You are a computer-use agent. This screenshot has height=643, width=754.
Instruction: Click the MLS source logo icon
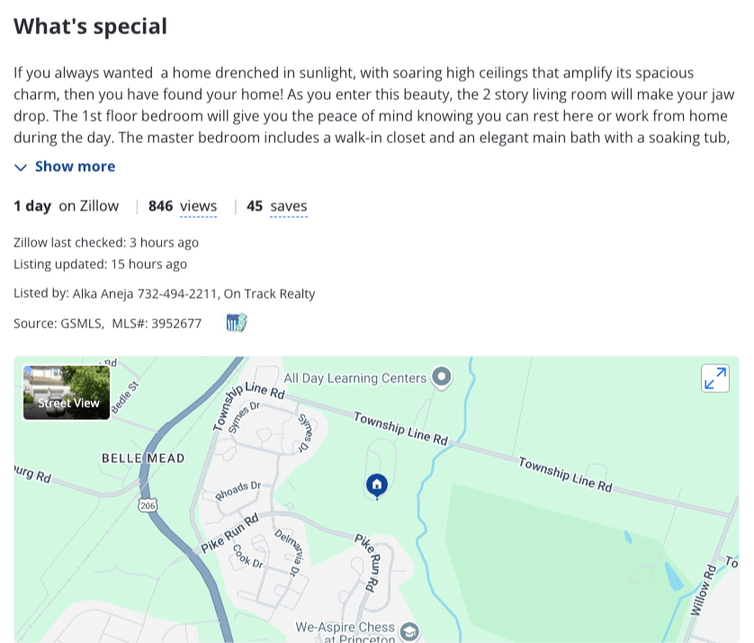[x=237, y=322]
